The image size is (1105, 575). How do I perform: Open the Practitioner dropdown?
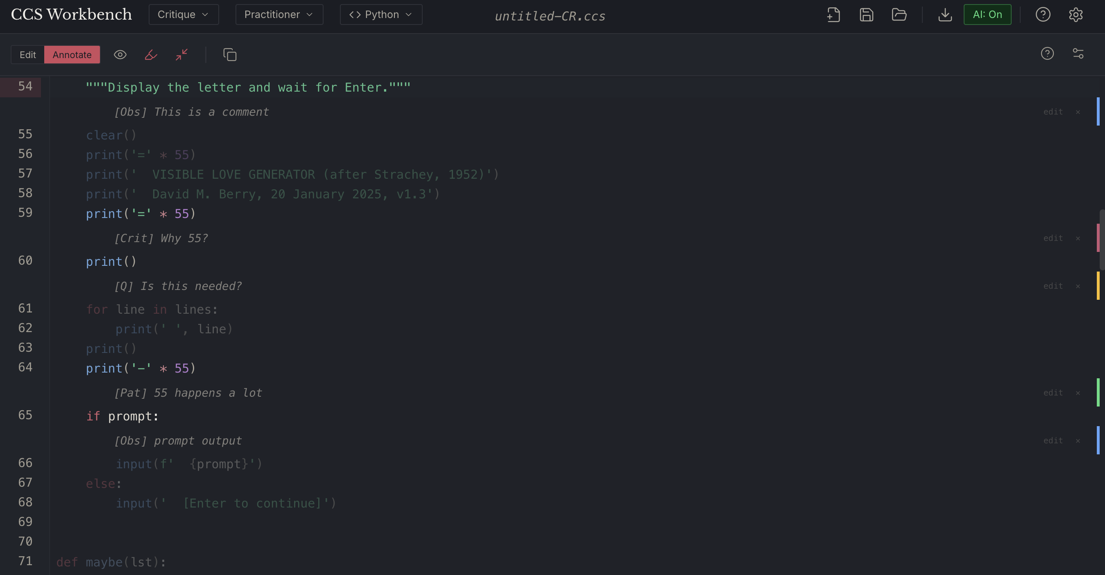[x=279, y=15]
